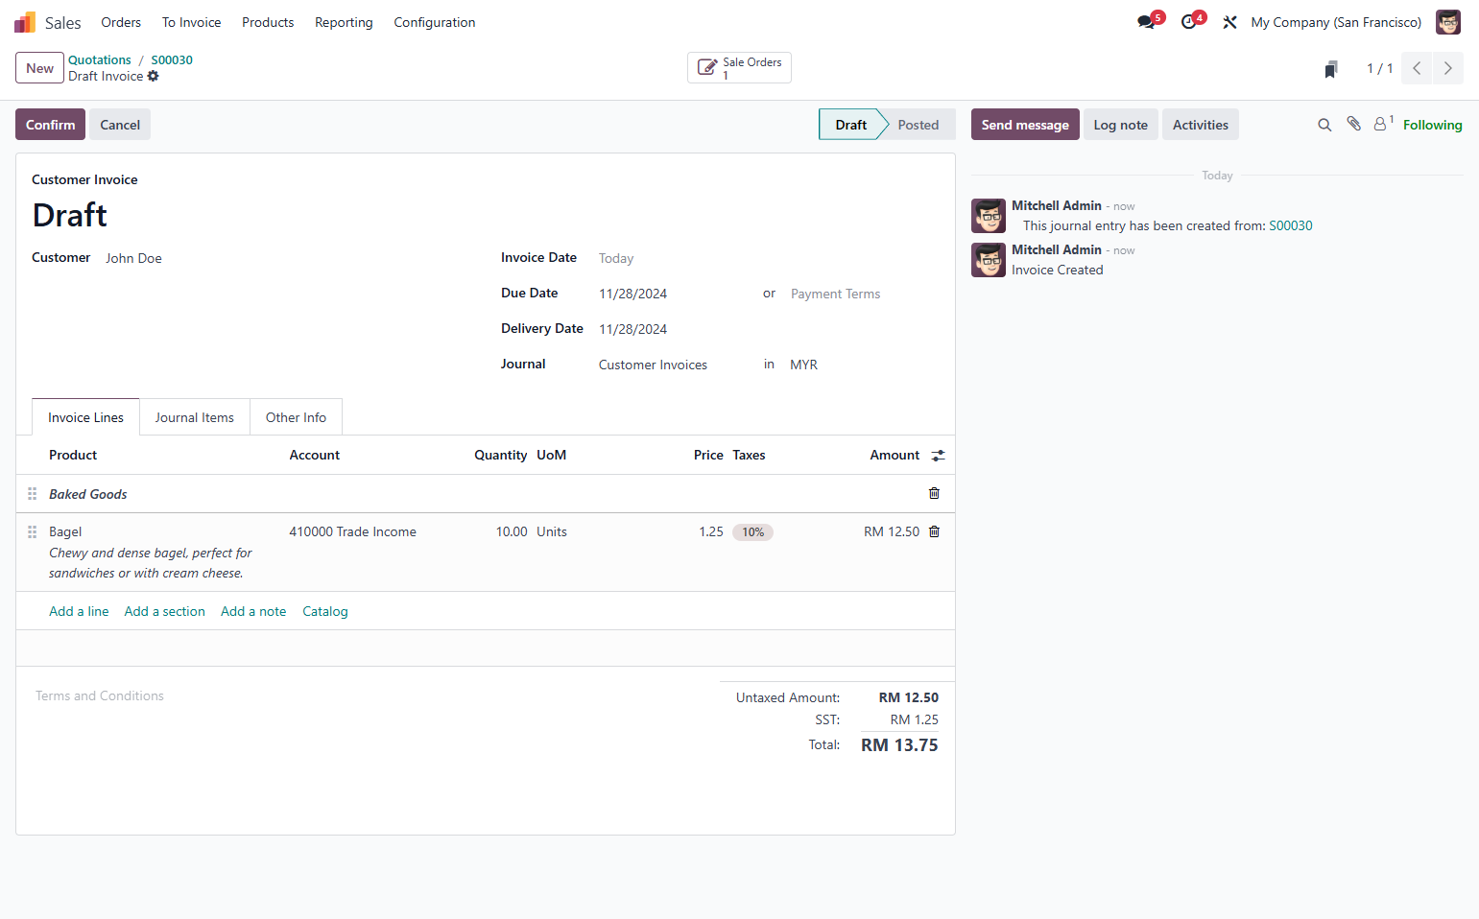Screen dimensions: 1479x919
Task: Open the debug tools wrench icon
Action: [x=1229, y=22]
